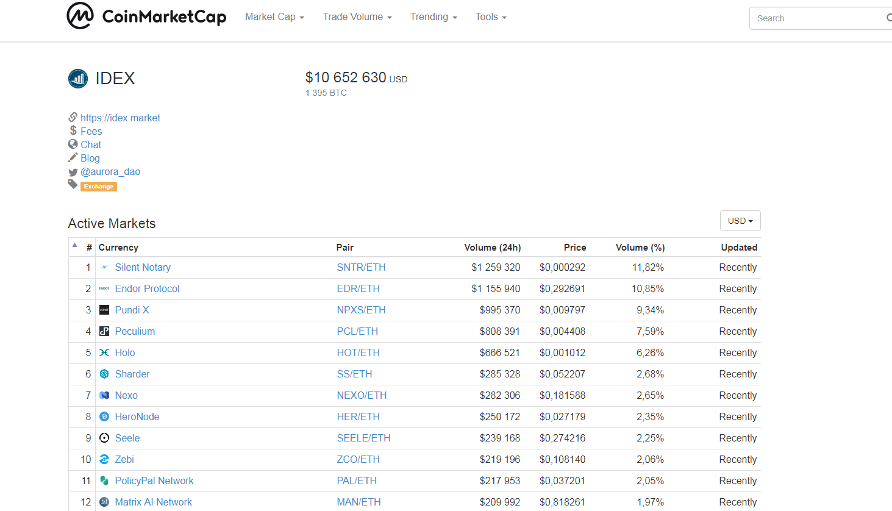The width and height of the screenshot is (892, 511).
Task: Open the Peculium currency link
Action: (x=135, y=331)
